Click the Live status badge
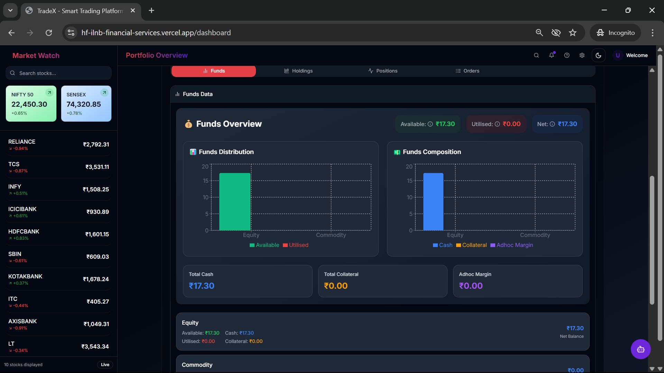664x373 pixels. pos(105,365)
